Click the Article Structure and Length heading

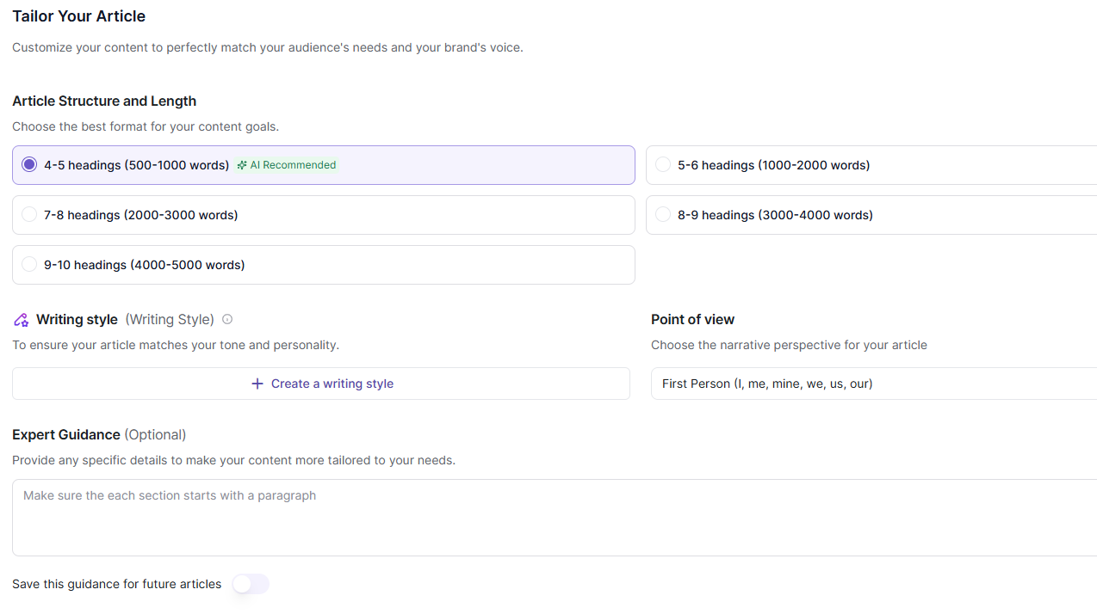point(104,101)
